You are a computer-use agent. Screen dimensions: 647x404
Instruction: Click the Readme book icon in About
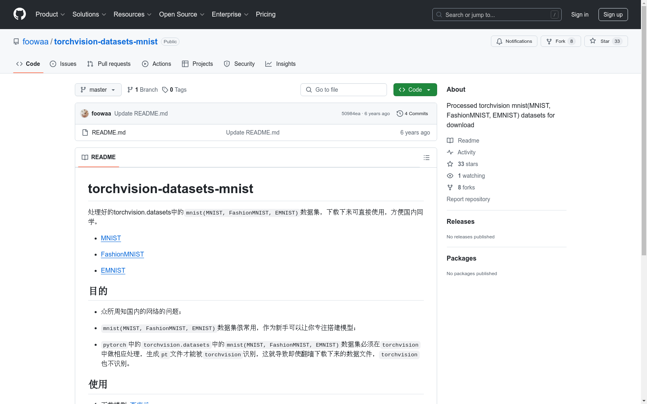450,141
